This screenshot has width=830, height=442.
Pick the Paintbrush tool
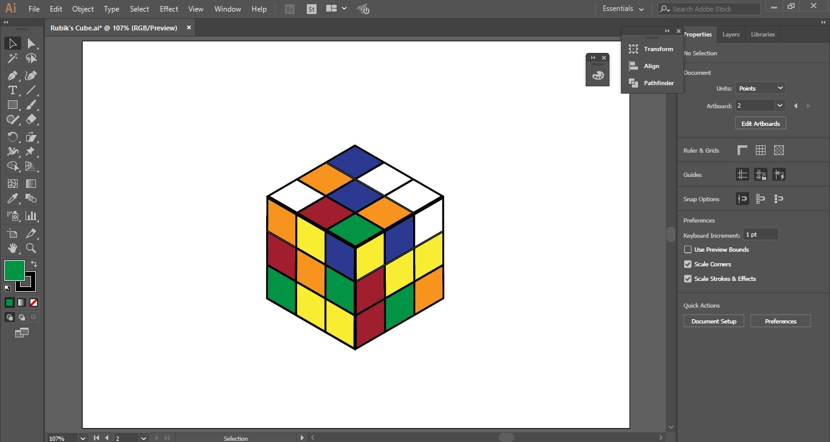pos(31,105)
